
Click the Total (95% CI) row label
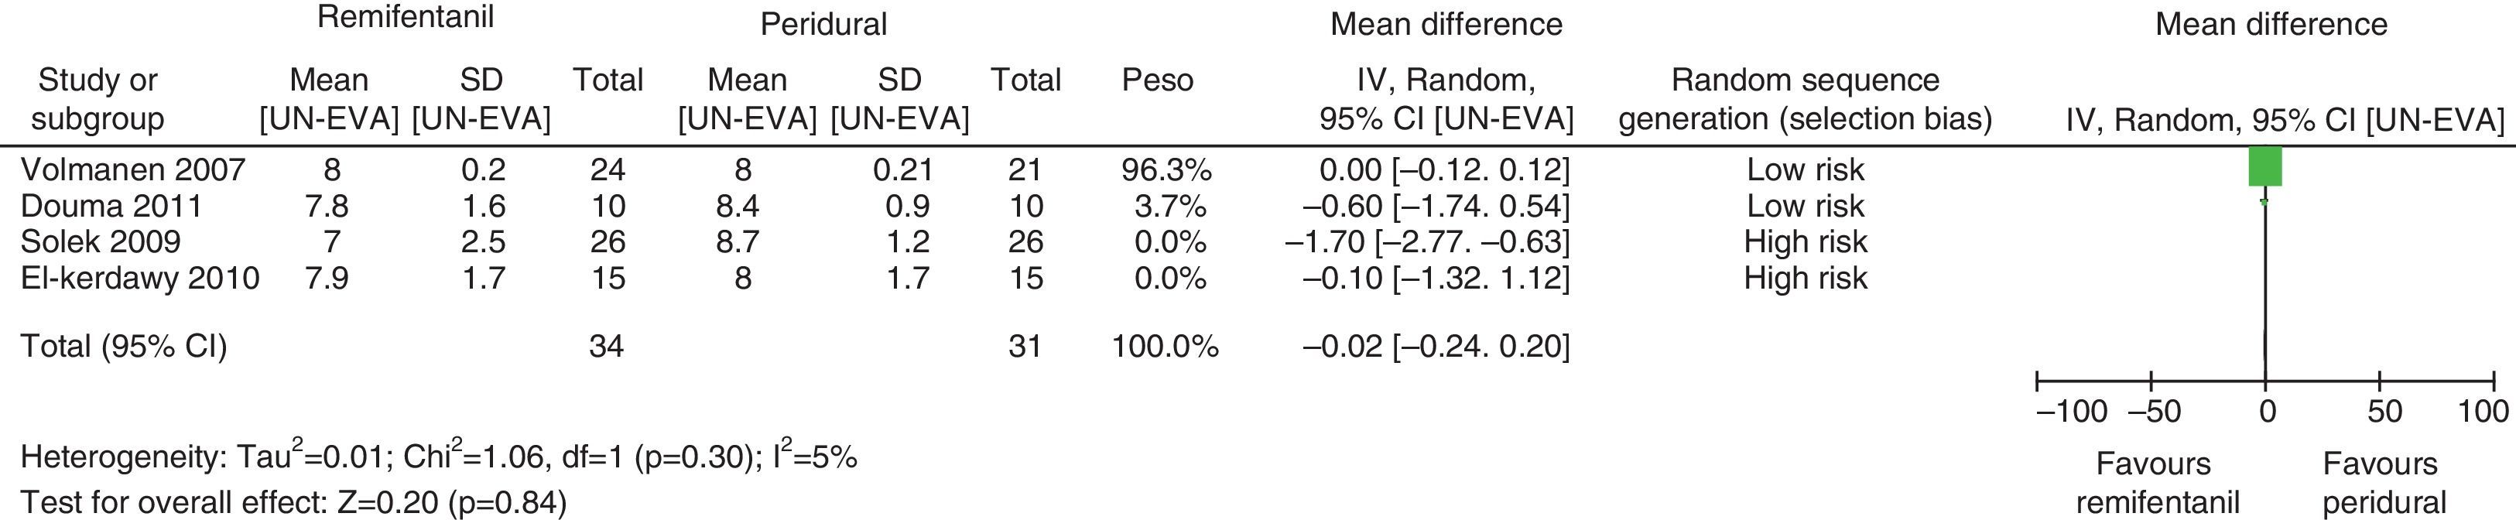(x=124, y=346)
